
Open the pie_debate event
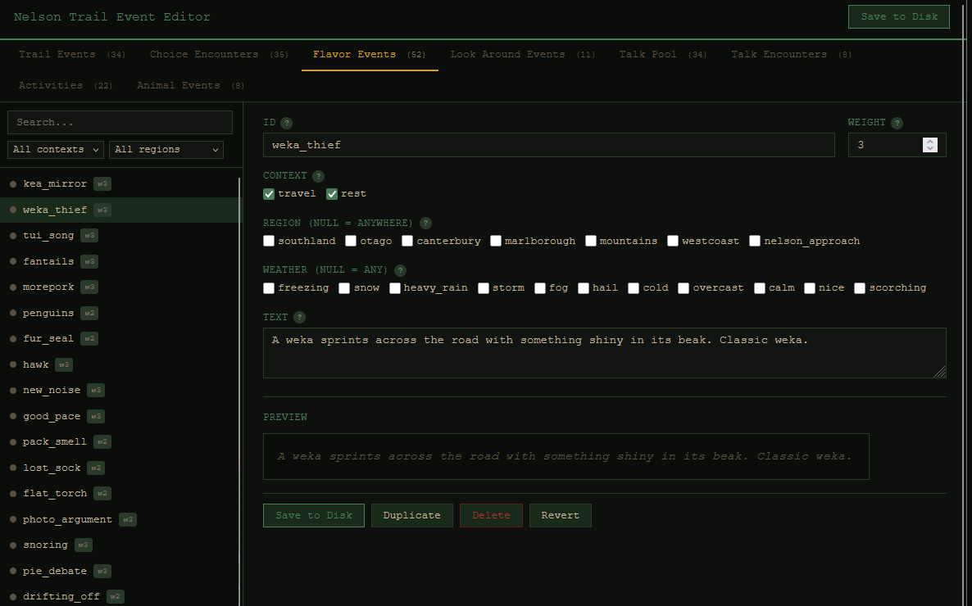[119, 572]
